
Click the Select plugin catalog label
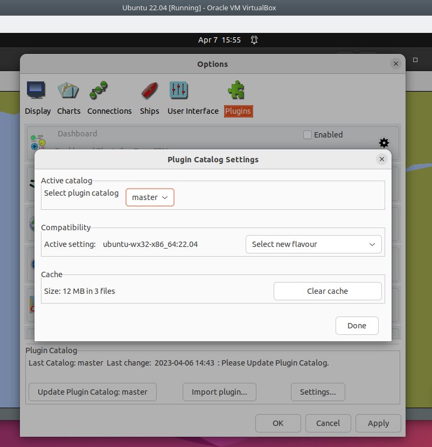81,193
